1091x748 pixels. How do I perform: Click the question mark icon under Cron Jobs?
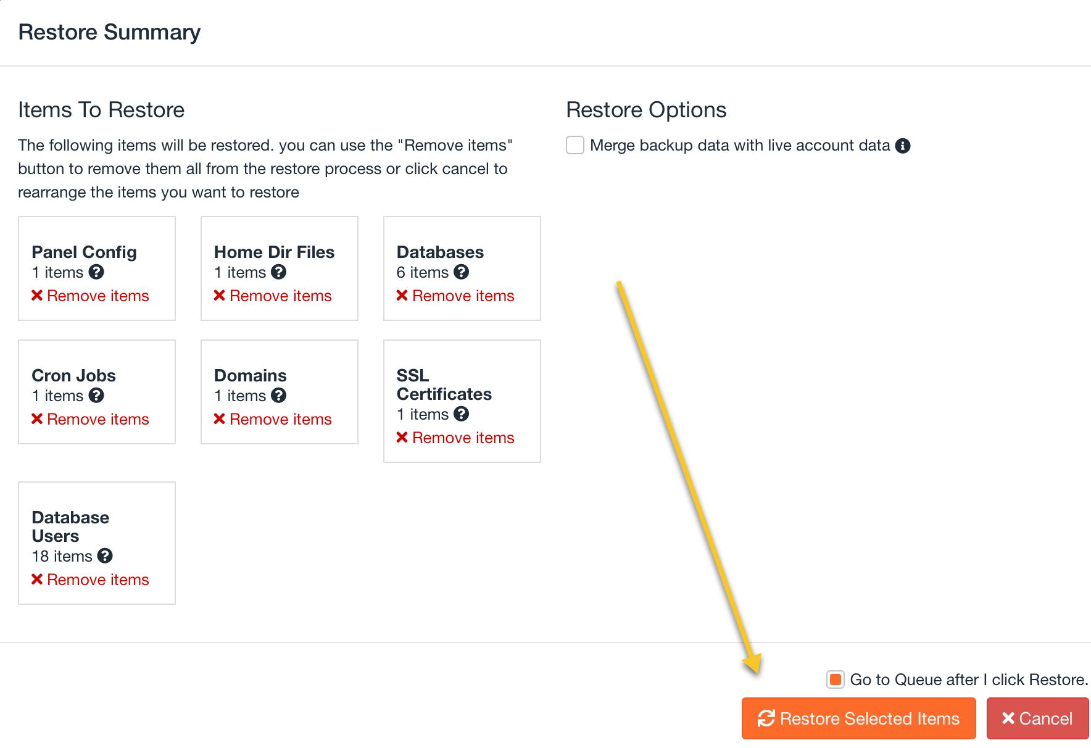coord(96,396)
